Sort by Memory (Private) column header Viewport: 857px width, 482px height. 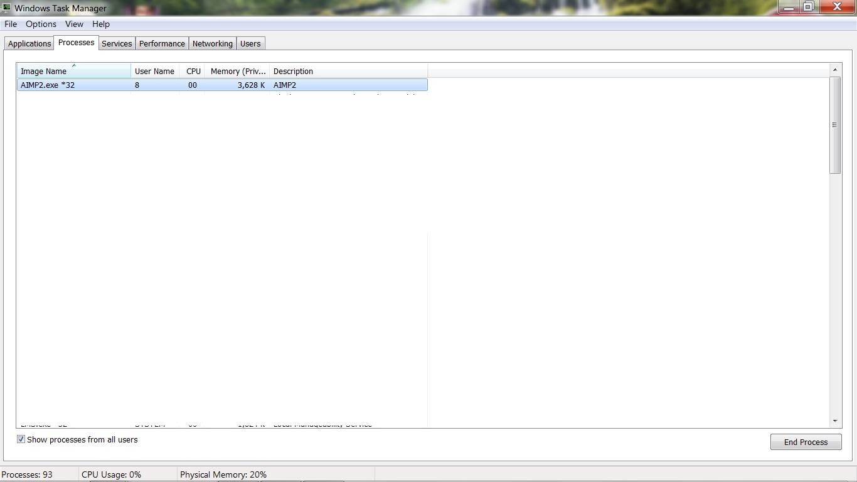[x=238, y=71]
